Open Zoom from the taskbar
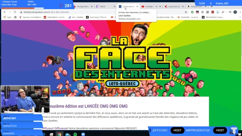242x136 pixels. coord(83,134)
